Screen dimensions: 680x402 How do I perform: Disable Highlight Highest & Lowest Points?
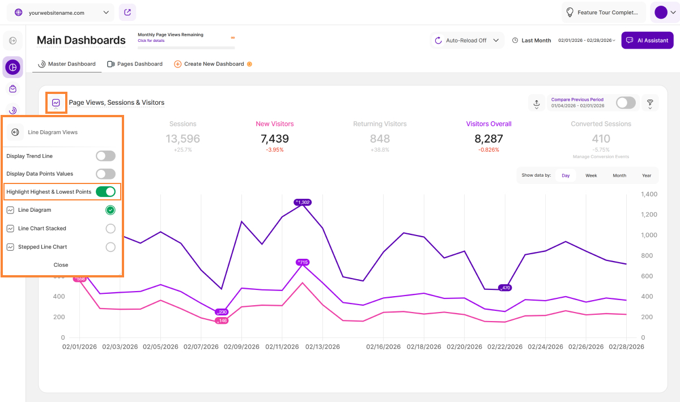point(105,192)
